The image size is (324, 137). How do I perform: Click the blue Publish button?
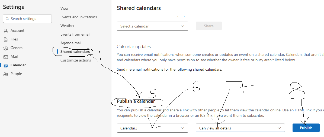(306, 128)
